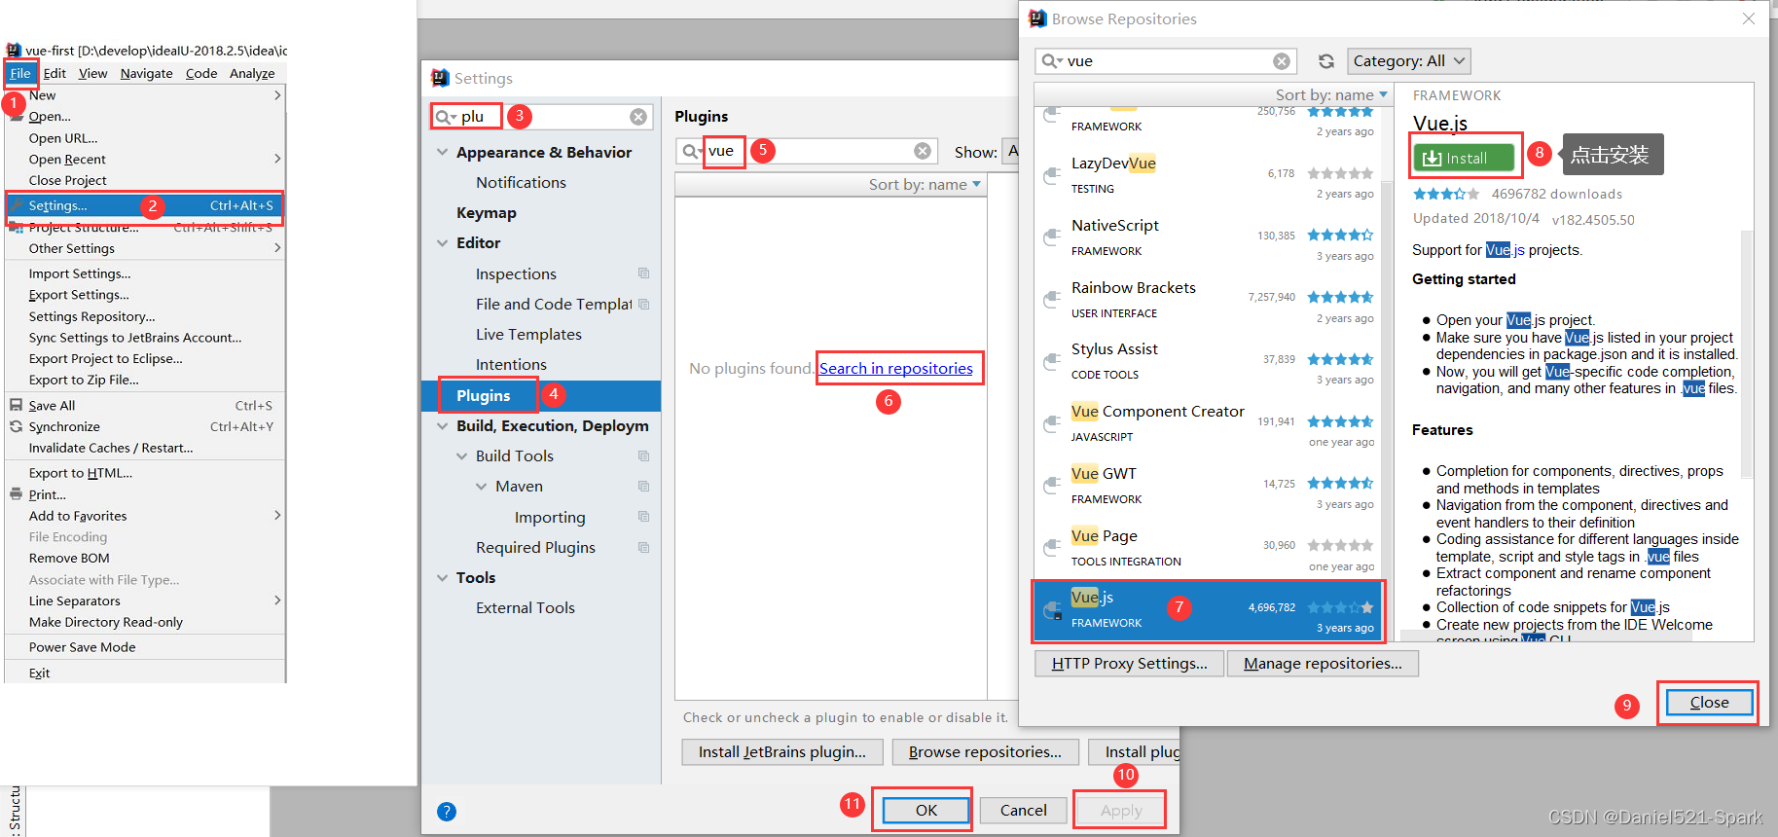
Task: Select Live Templates in Settings tree
Action: click(x=528, y=334)
